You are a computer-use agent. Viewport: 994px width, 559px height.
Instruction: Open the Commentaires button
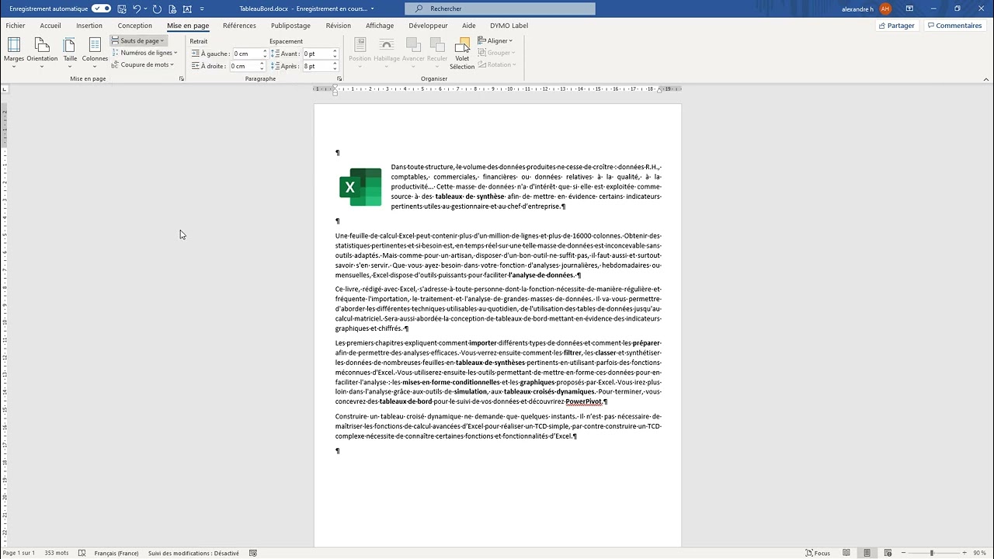click(954, 26)
